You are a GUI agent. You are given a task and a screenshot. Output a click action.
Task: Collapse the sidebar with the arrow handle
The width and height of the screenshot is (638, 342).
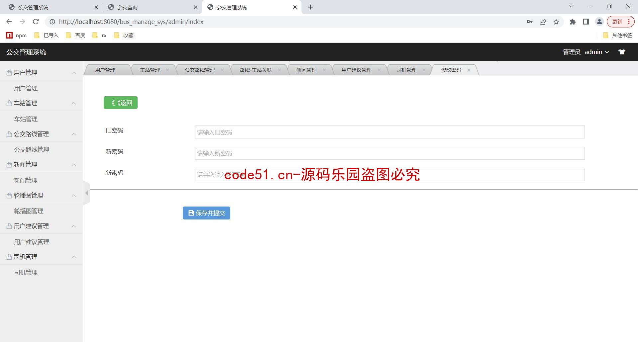87,193
